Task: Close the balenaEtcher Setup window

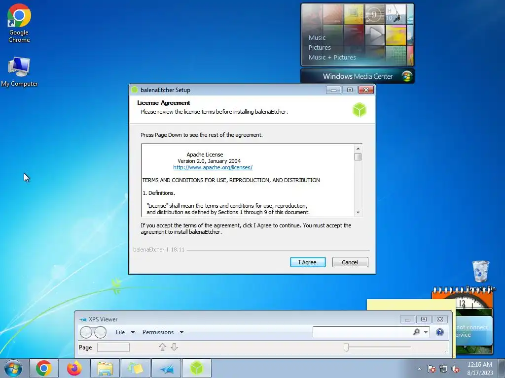Action: point(366,90)
